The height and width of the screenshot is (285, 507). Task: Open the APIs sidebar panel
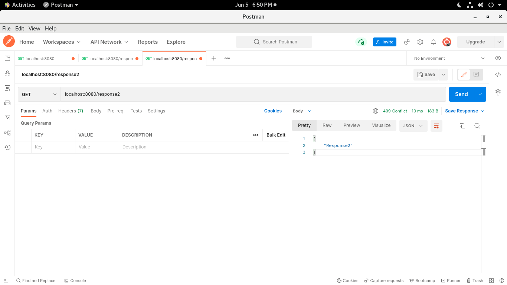click(7, 73)
